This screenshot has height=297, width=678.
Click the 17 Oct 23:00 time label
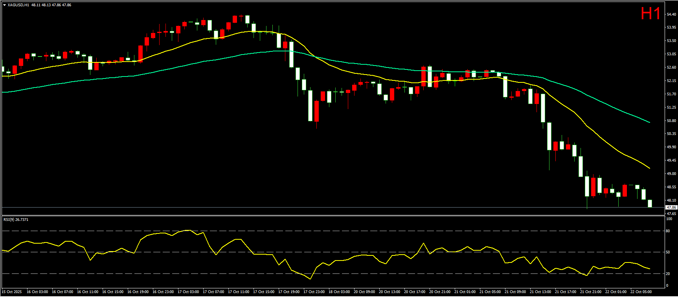(314, 292)
